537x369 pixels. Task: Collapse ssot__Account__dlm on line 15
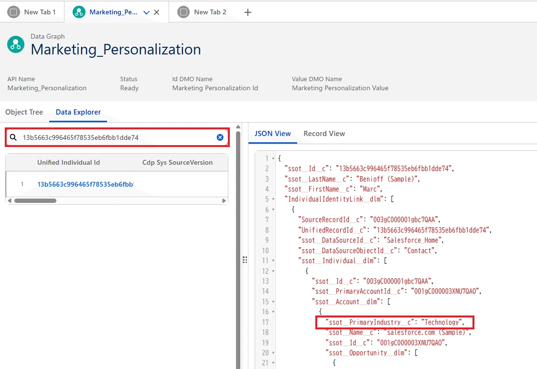[x=273, y=302]
